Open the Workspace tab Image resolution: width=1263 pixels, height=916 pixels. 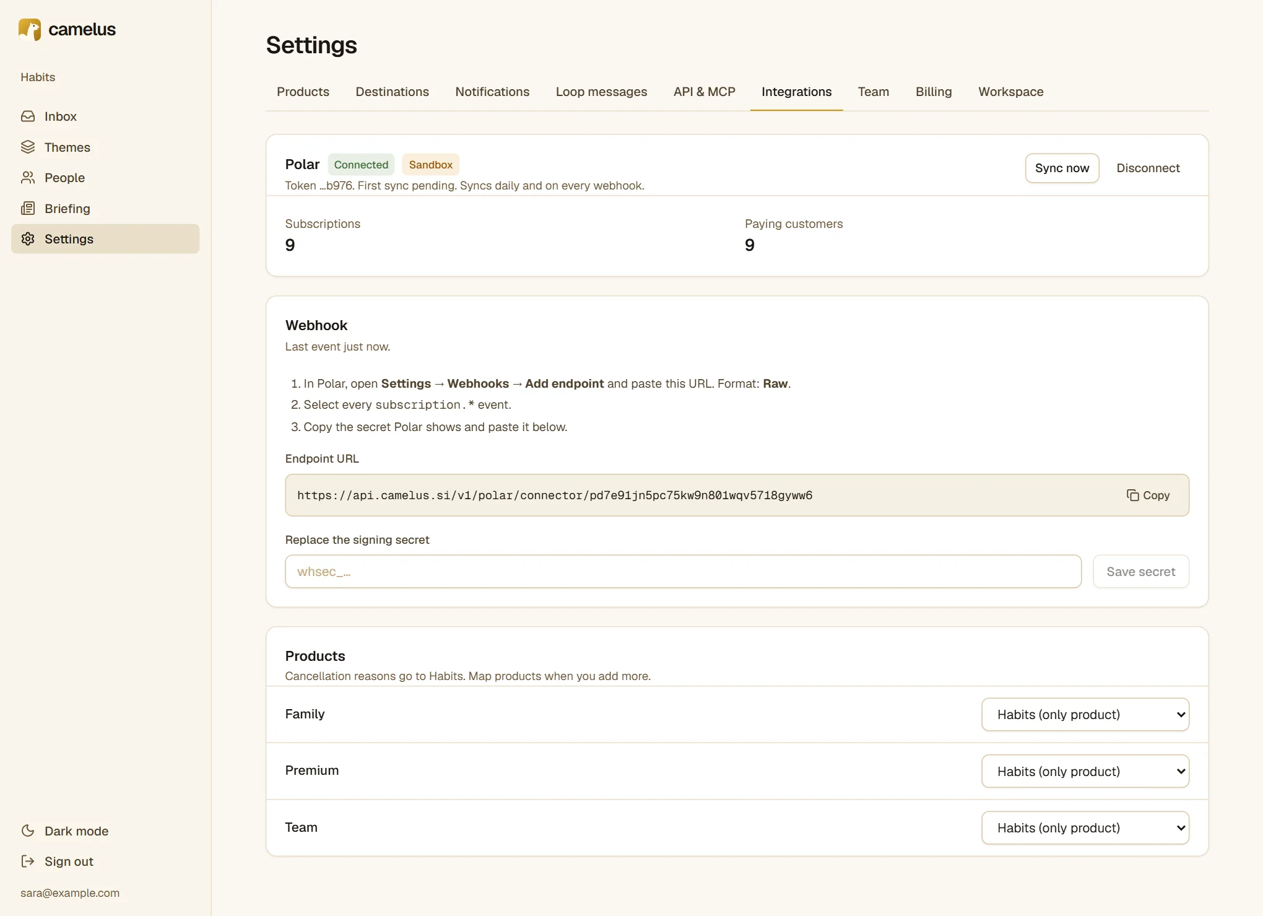coord(1010,92)
